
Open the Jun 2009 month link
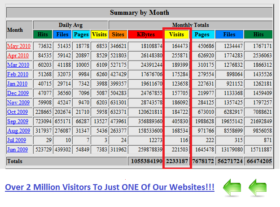tap(17, 150)
